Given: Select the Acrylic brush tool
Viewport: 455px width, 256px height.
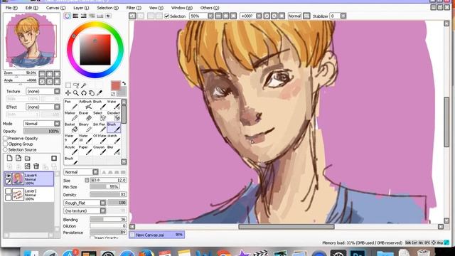Looking at the screenshot, I should [71, 150].
